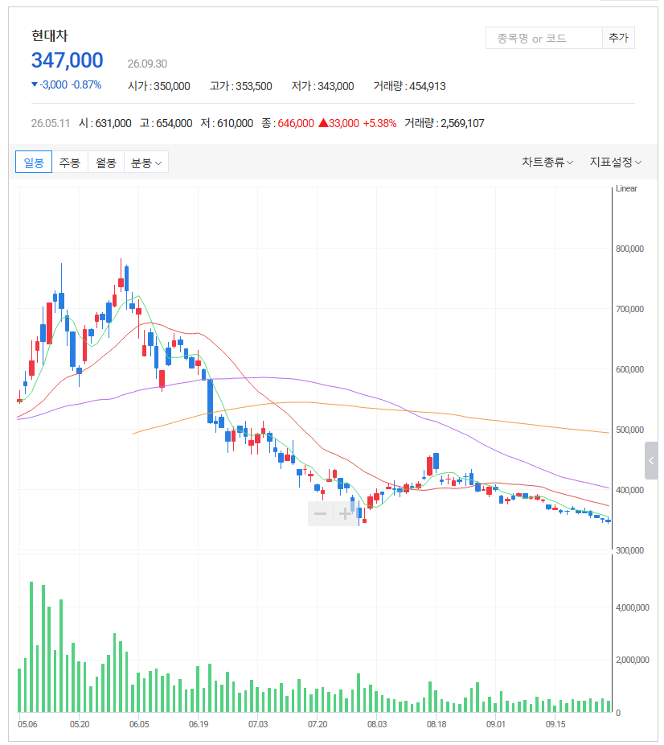Click the Linear scale label
The image size is (664, 745).
point(626,188)
